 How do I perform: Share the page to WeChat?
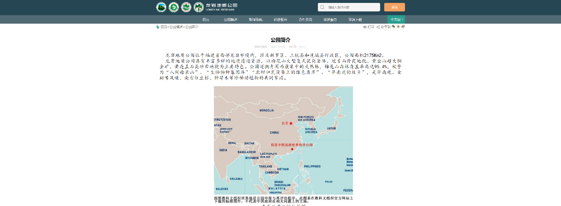click(394, 27)
